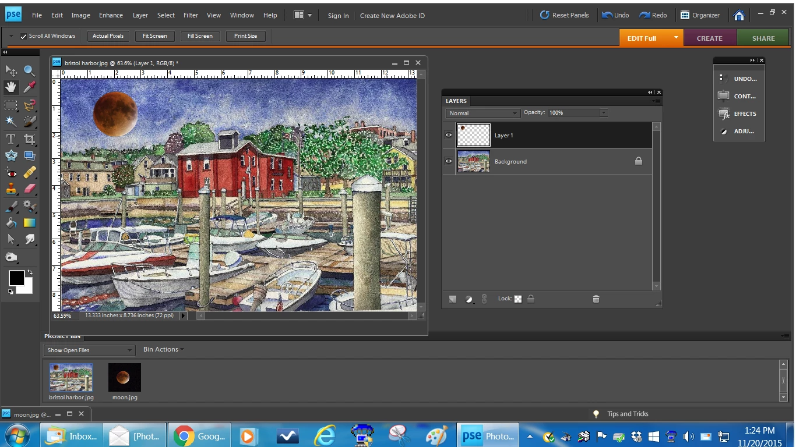The height and width of the screenshot is (447, 796).
Task: Select the Magnetic Lasso tool
Action: point(29,105)
